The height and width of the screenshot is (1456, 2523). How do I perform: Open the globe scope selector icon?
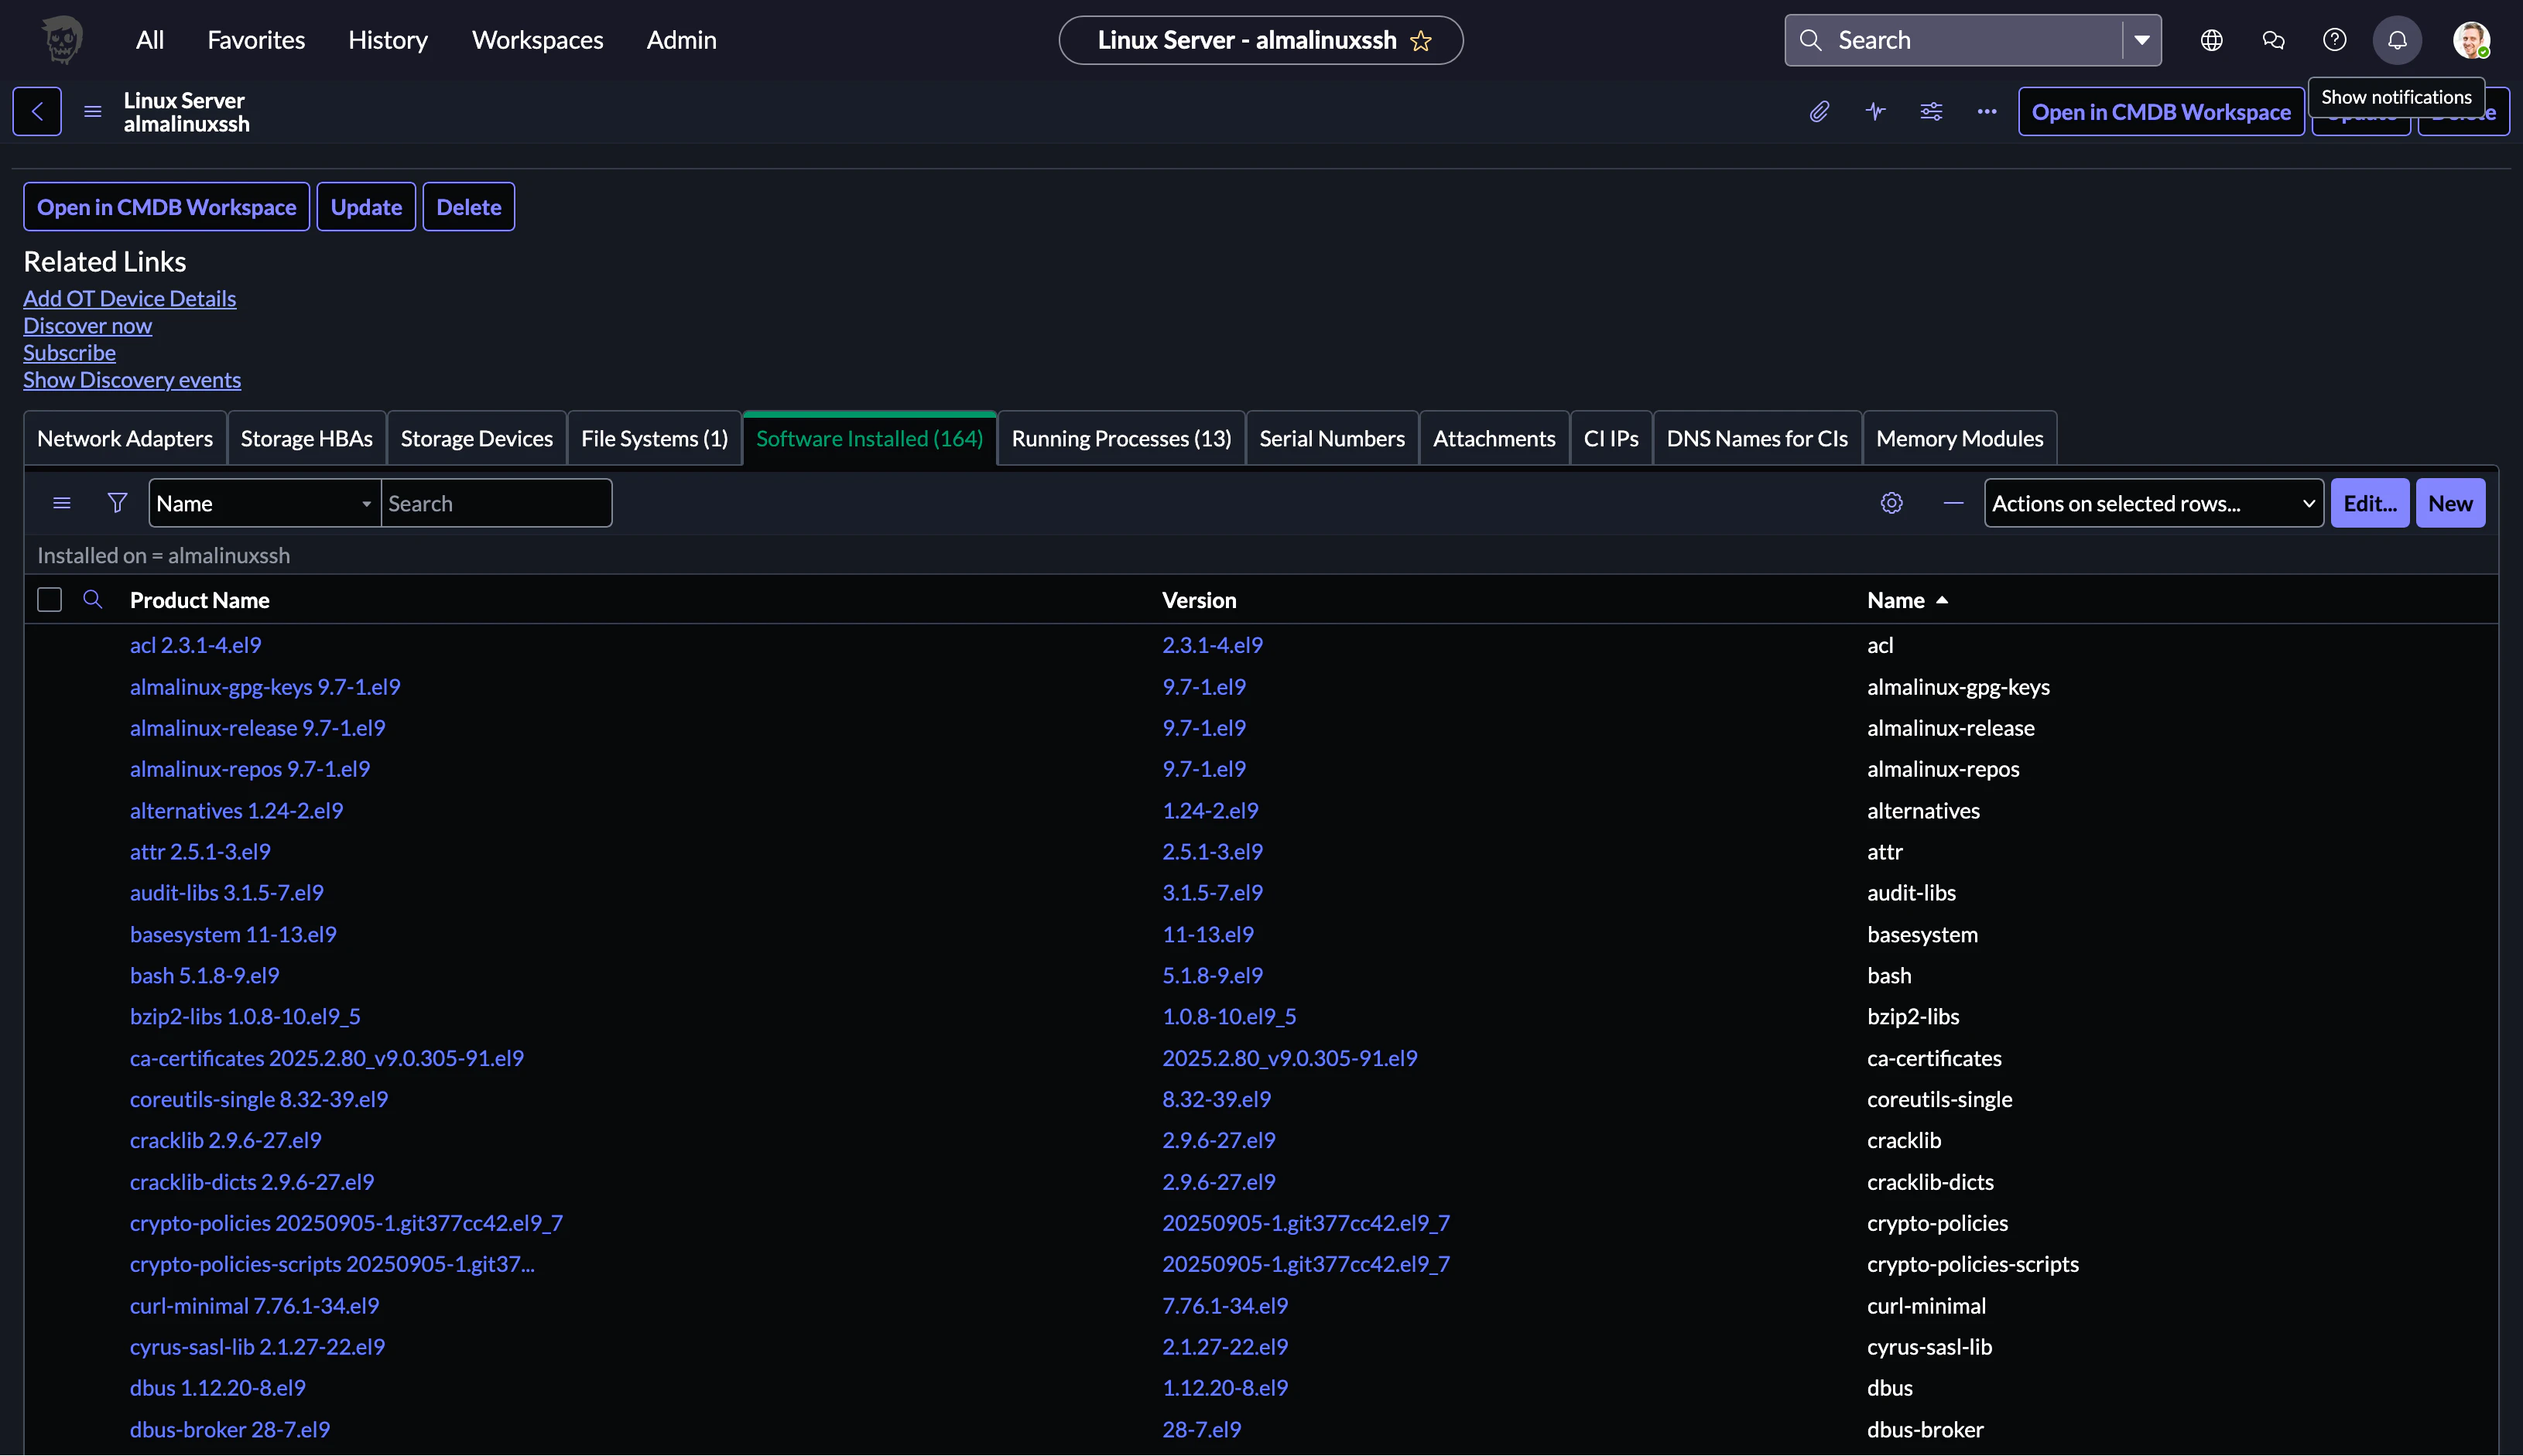click(2212, 40)
